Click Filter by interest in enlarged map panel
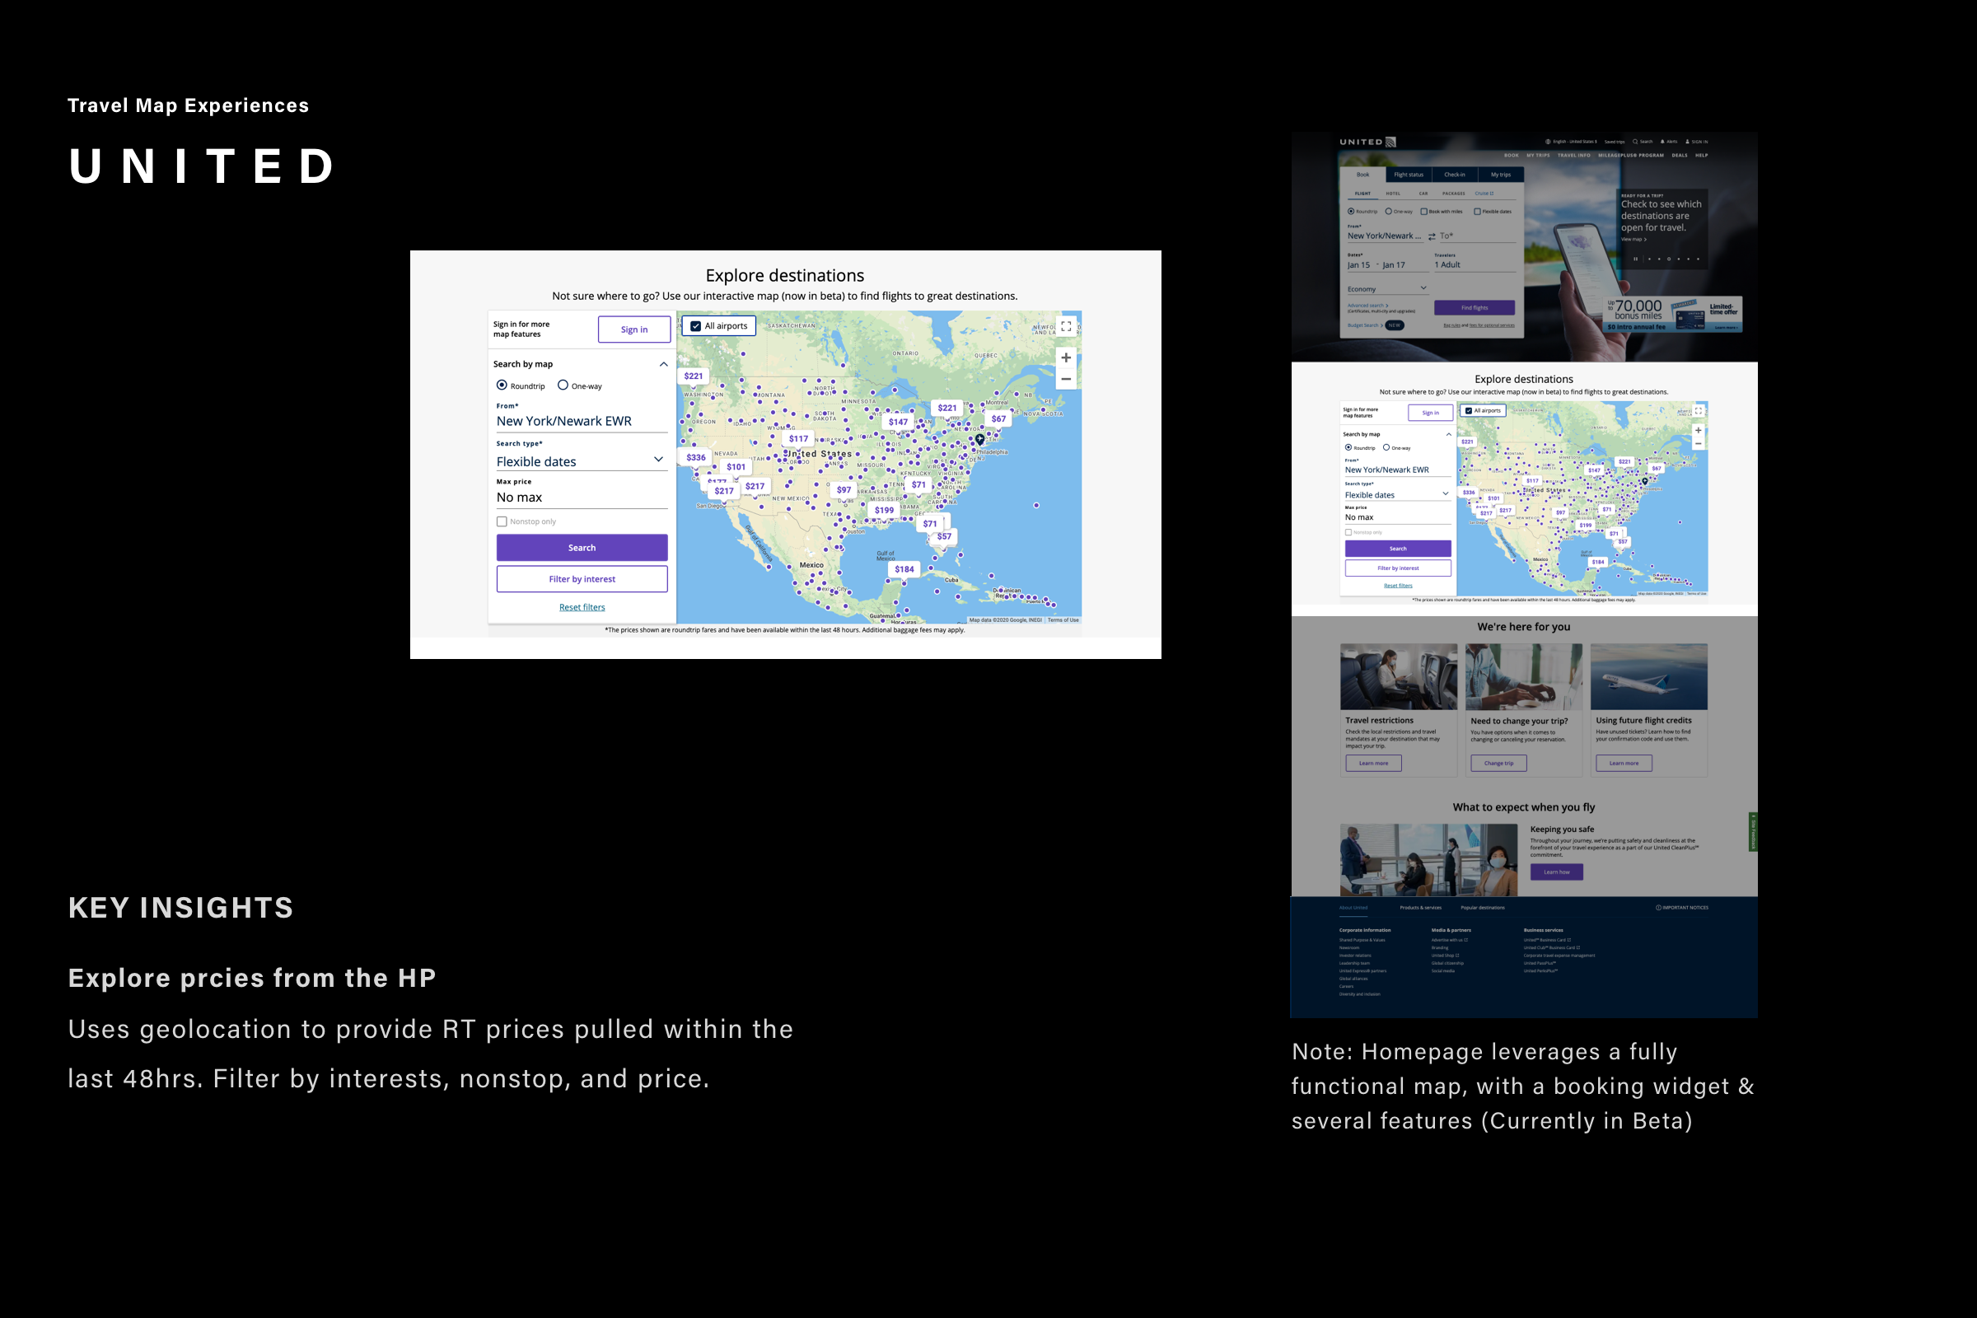This screenshot has width=1977, height=1318. pos(582,579)
